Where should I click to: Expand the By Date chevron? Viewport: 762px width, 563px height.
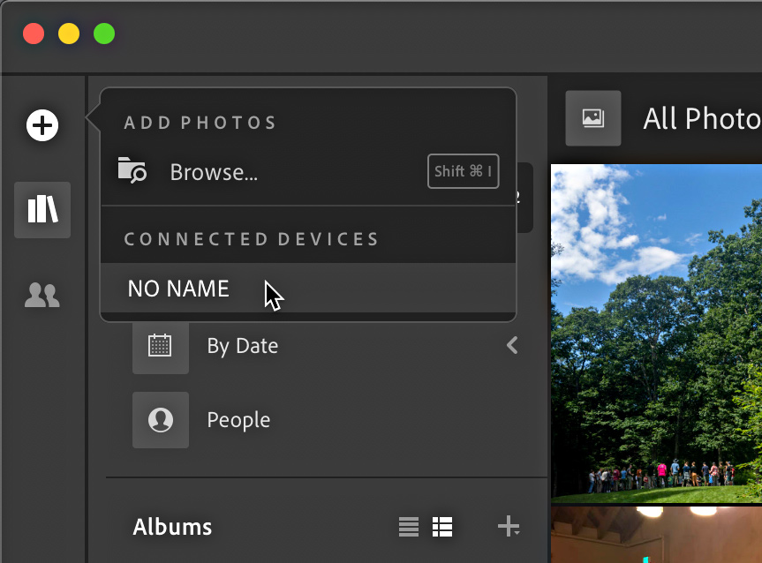(x=512, y=345)
